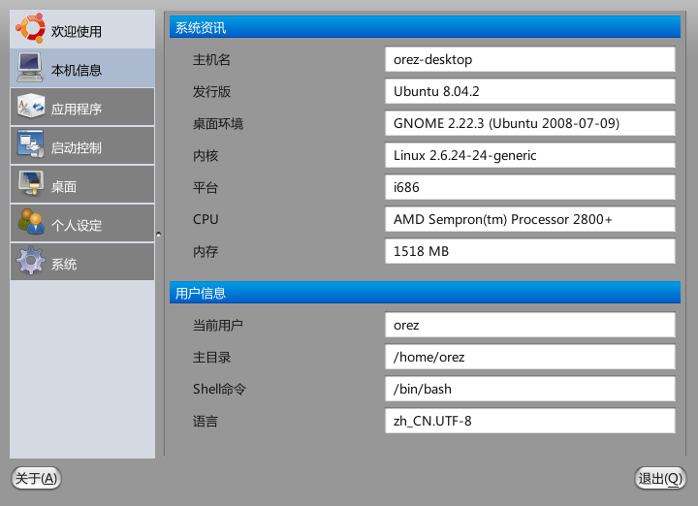Click the i686 platform field
698x506 pixels.
point(529,187)
